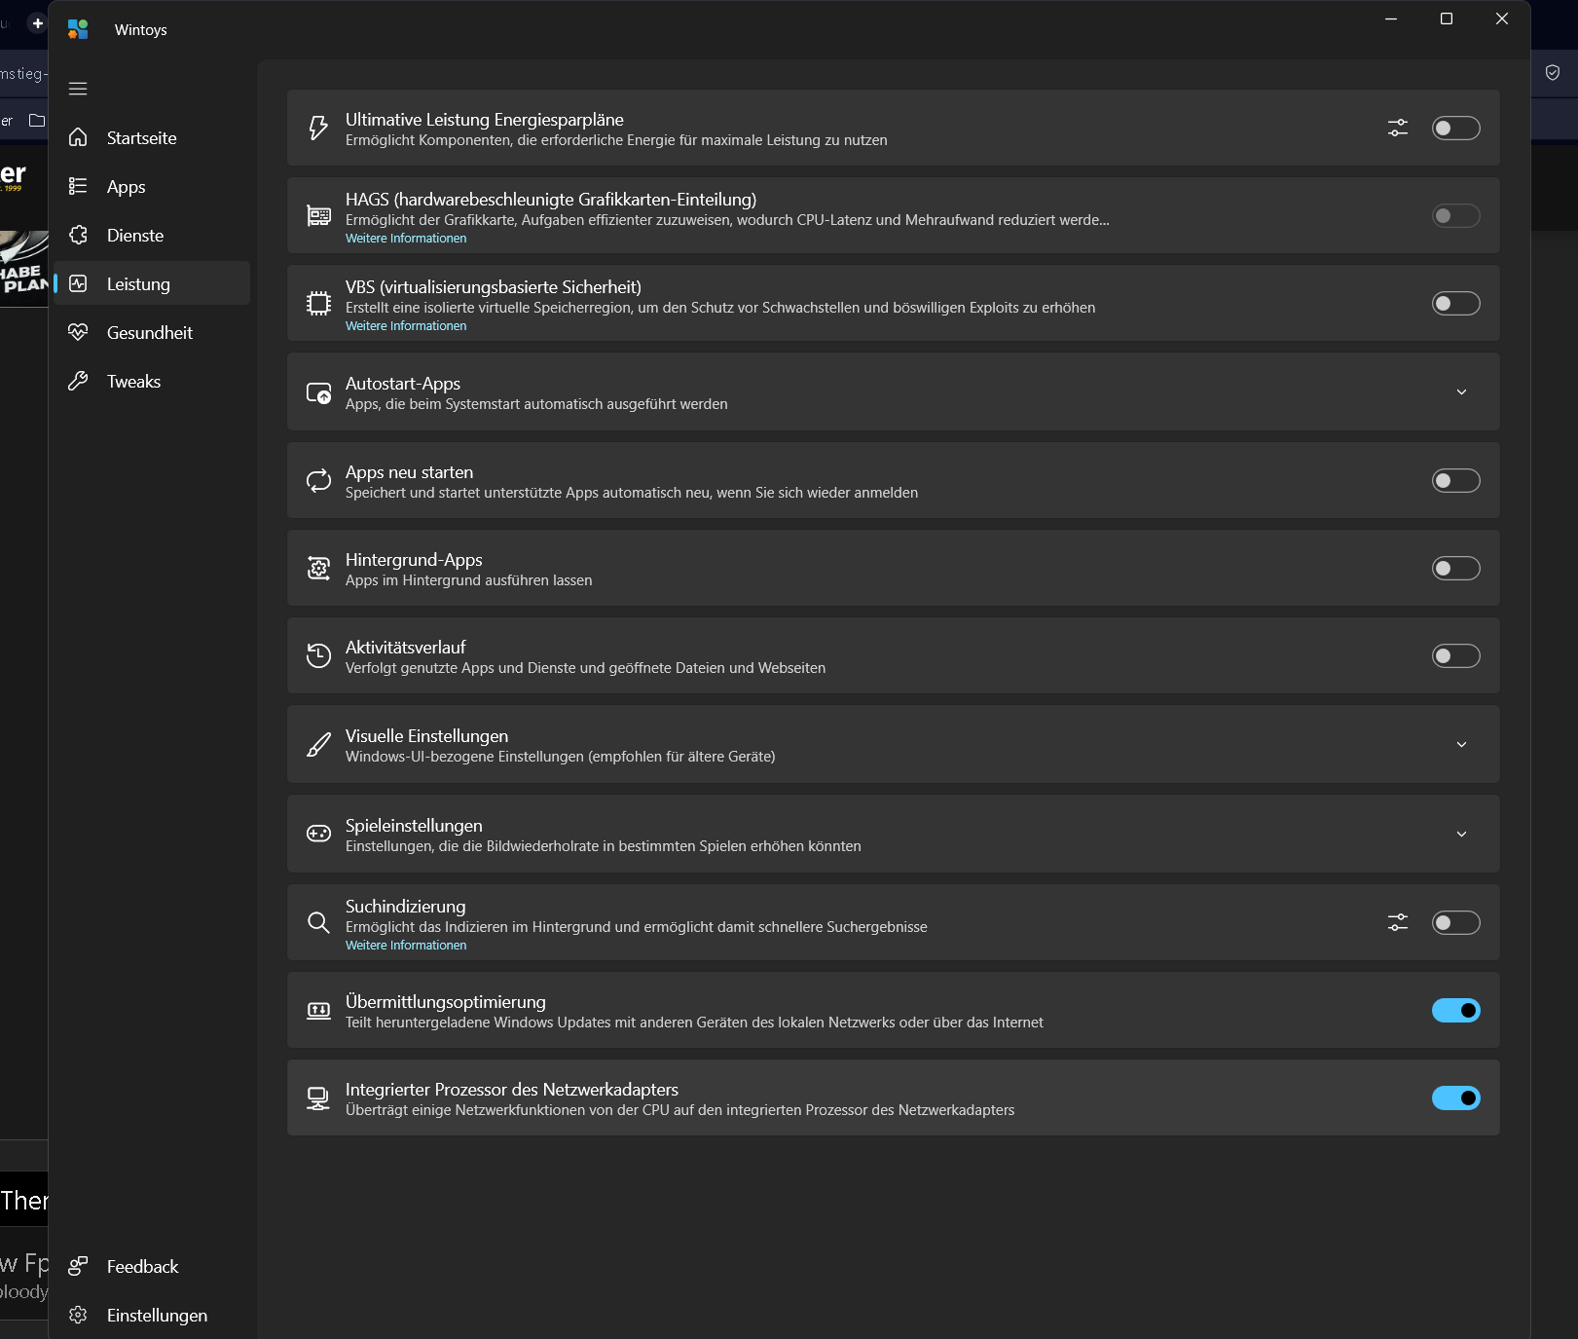Image resolution: width=1578 pixels, height=1339 pixels.
Task: Click folder icon in browser bookmarks bar
Action: coord(37,121)
